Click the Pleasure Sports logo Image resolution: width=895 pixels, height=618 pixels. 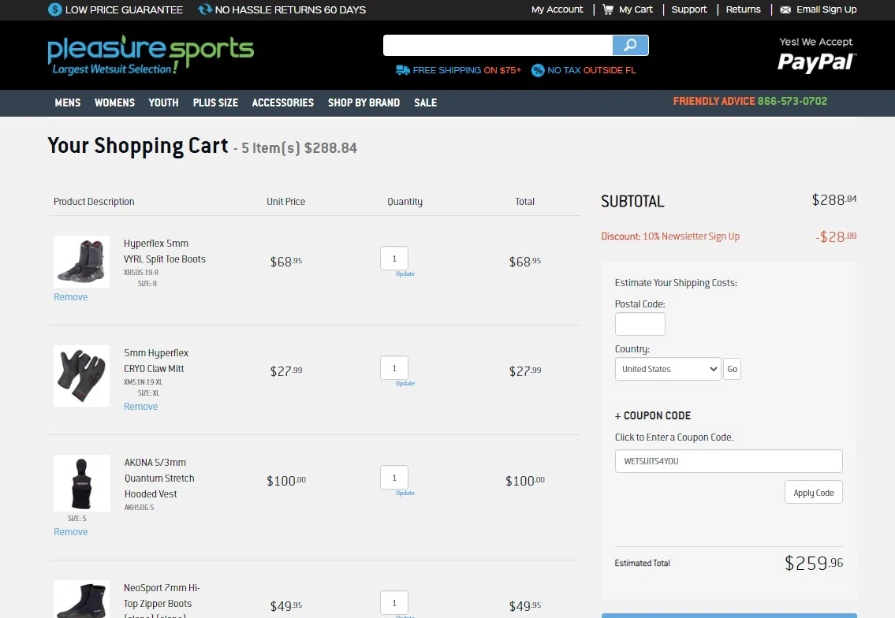[151, 54]
